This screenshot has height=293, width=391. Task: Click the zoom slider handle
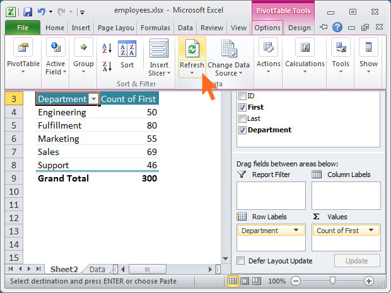(332, 281)
